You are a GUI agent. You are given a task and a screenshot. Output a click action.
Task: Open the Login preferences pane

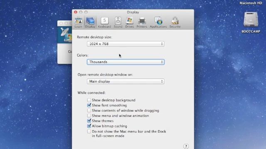[78, 22]
